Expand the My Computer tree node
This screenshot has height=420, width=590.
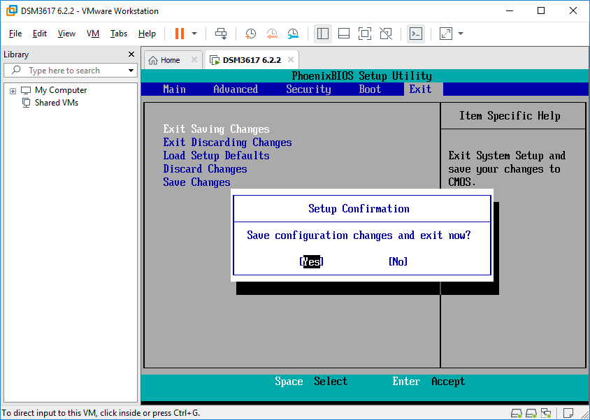point(13,91)
